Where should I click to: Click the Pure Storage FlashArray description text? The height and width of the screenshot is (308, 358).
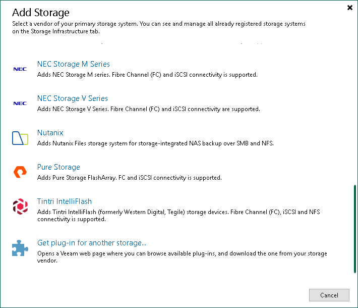(130, 178)
